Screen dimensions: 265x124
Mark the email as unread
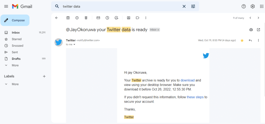tap(98, 18)
